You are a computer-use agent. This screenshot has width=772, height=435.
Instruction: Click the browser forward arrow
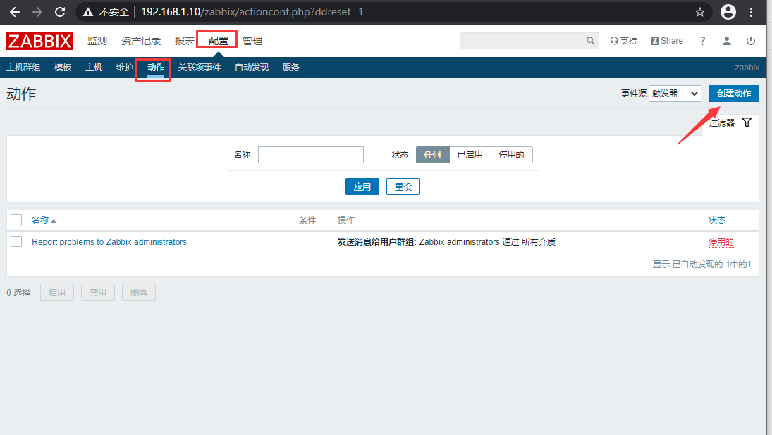point(37,12)
